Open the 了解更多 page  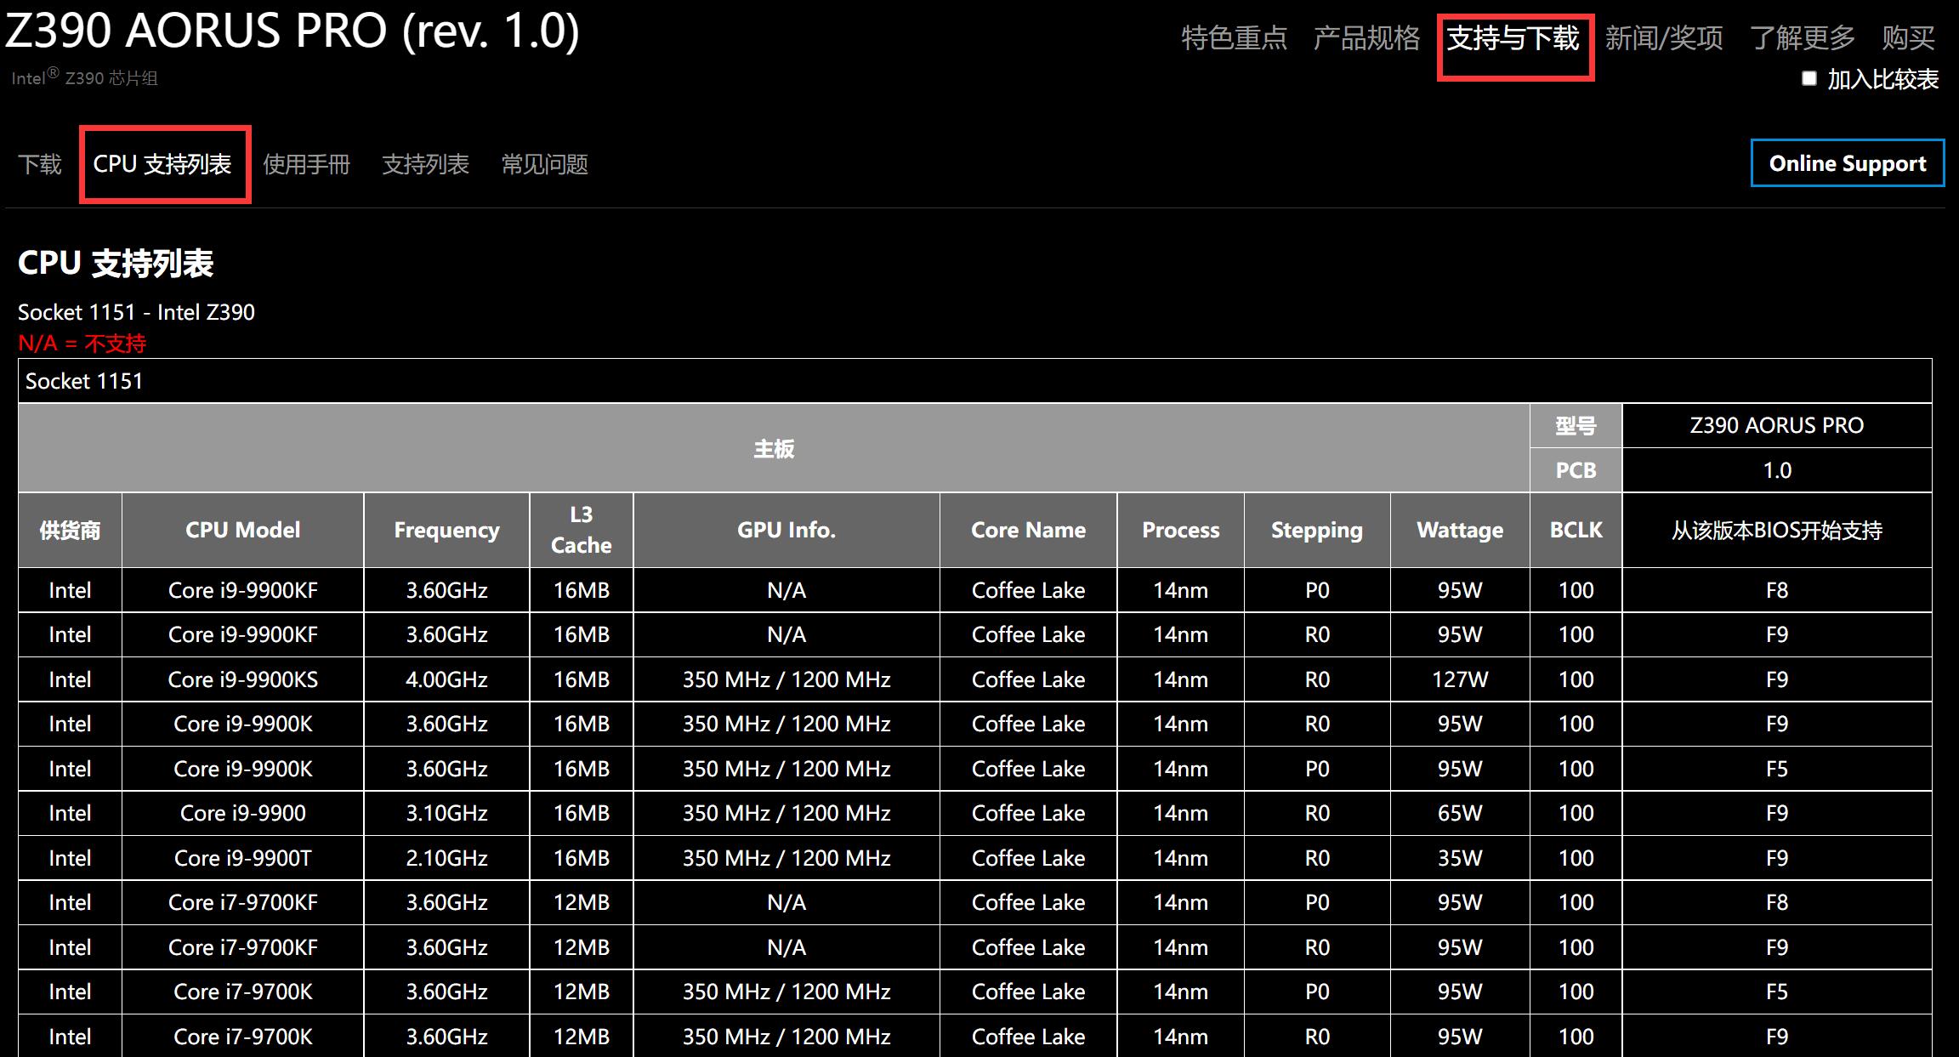[1801, 38]
